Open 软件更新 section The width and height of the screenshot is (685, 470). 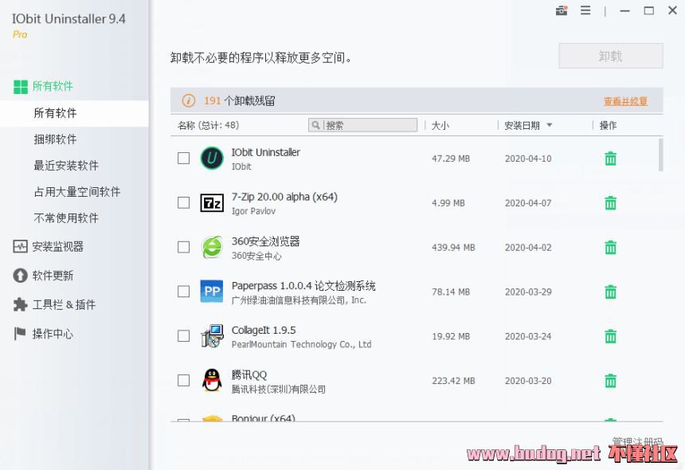[53, 276]
